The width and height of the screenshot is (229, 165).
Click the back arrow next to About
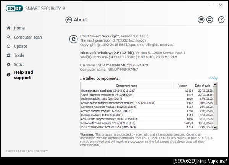click(x=69, y=20)
